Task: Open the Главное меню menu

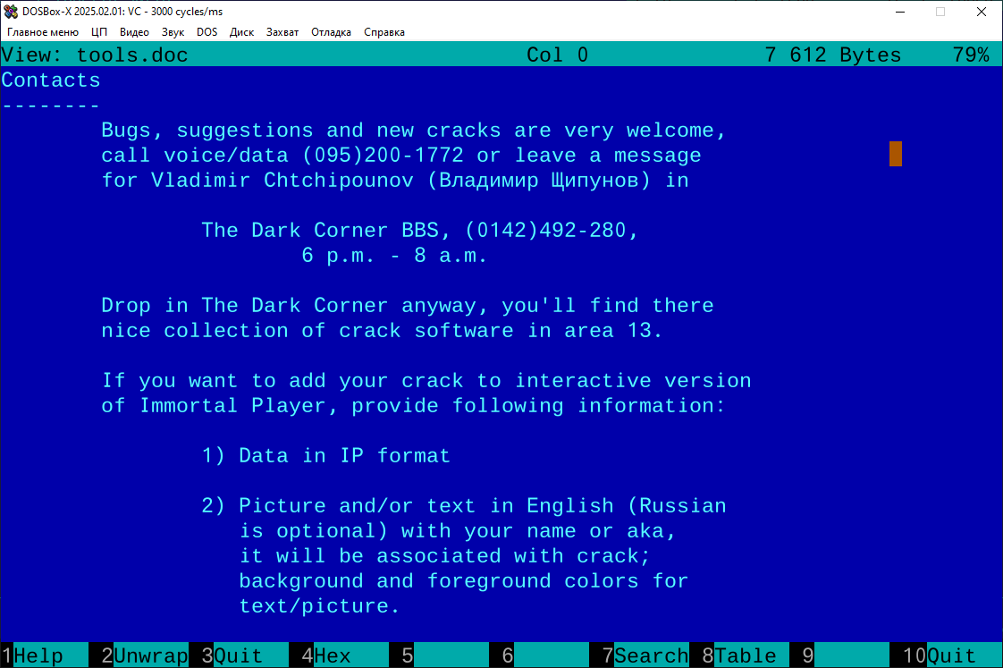Action: click(x=43, y=32)
